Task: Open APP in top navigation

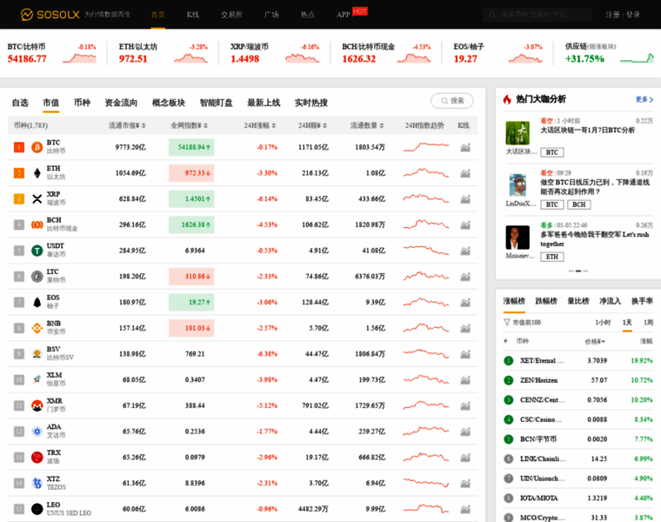Action: pyautogui.click(x=344, y=15)
